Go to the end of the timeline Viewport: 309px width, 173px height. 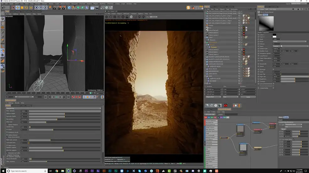[x=68, y=97]
